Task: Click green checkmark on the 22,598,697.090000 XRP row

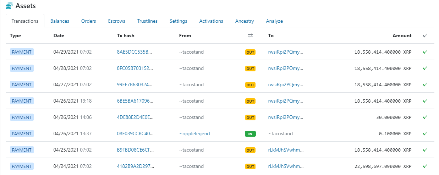Action: click(x=425, y=166)
